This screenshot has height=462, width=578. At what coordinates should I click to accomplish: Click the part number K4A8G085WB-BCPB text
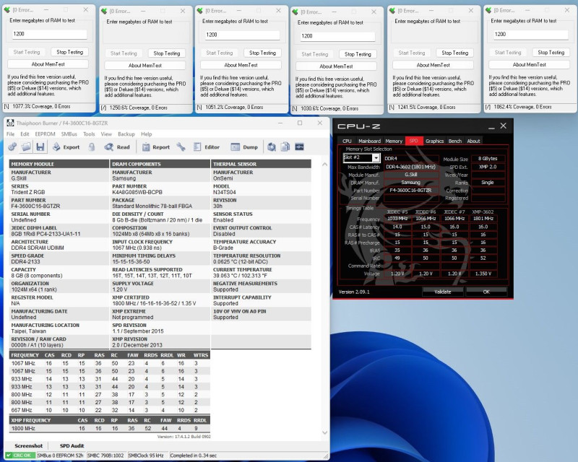[x=137, y=192]
